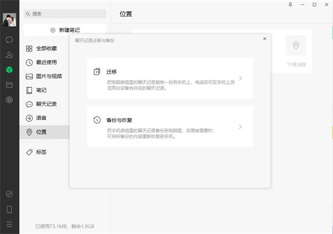Click the grid icon of 全部收藏
This screenshot has height=234, width=333.
click(x=29, y=48)
